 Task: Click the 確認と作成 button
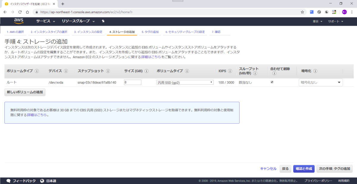click(x=304, y=169)
